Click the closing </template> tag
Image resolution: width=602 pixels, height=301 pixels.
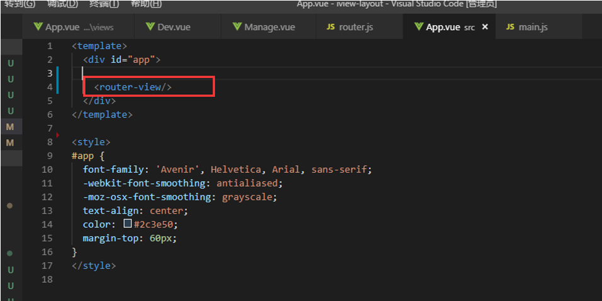pos(102,114)
